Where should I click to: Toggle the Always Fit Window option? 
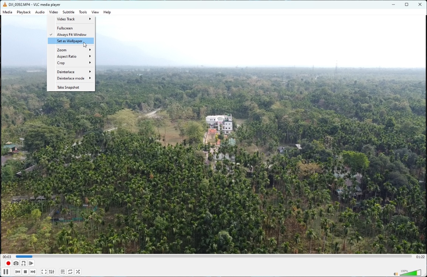[72, 35]
